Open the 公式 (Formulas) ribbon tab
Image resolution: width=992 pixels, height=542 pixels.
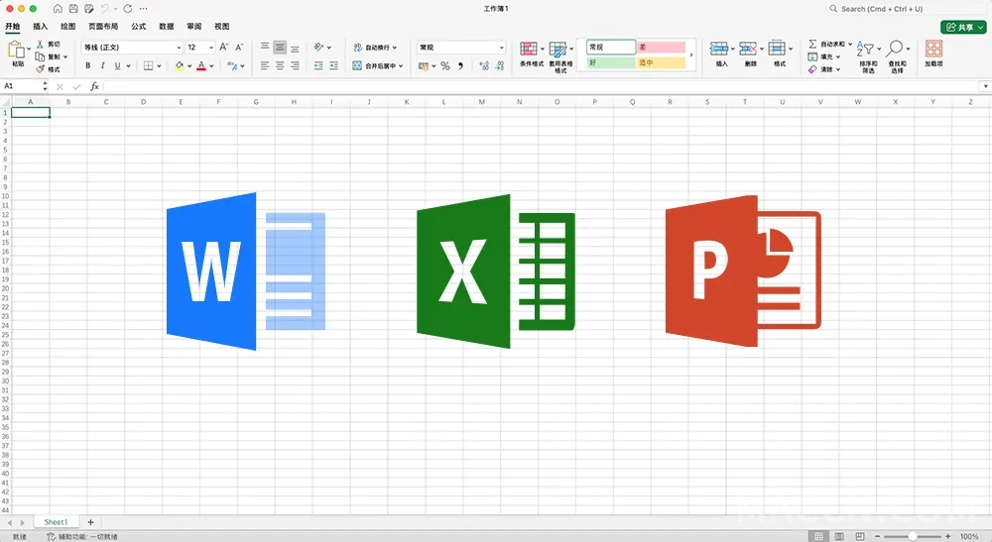pyautogui.click(x=139, y=27)
